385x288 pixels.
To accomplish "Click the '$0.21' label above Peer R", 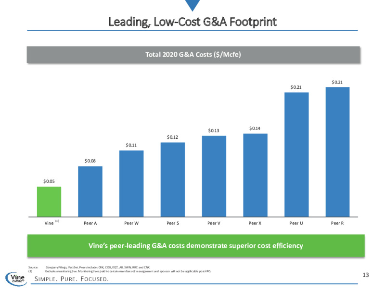I will (x=337, y=82).
